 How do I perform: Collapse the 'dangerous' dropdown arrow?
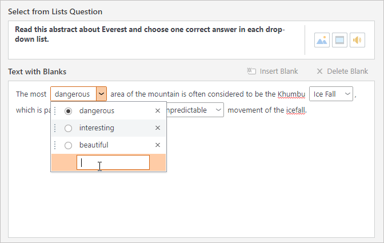101,94
